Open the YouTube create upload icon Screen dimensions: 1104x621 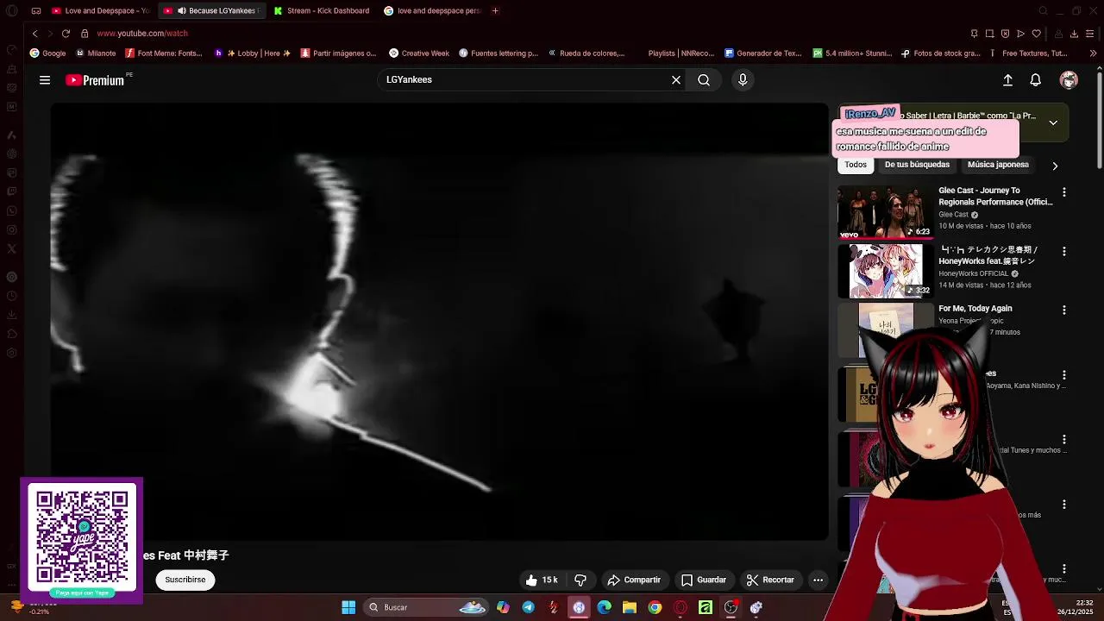1007,80
